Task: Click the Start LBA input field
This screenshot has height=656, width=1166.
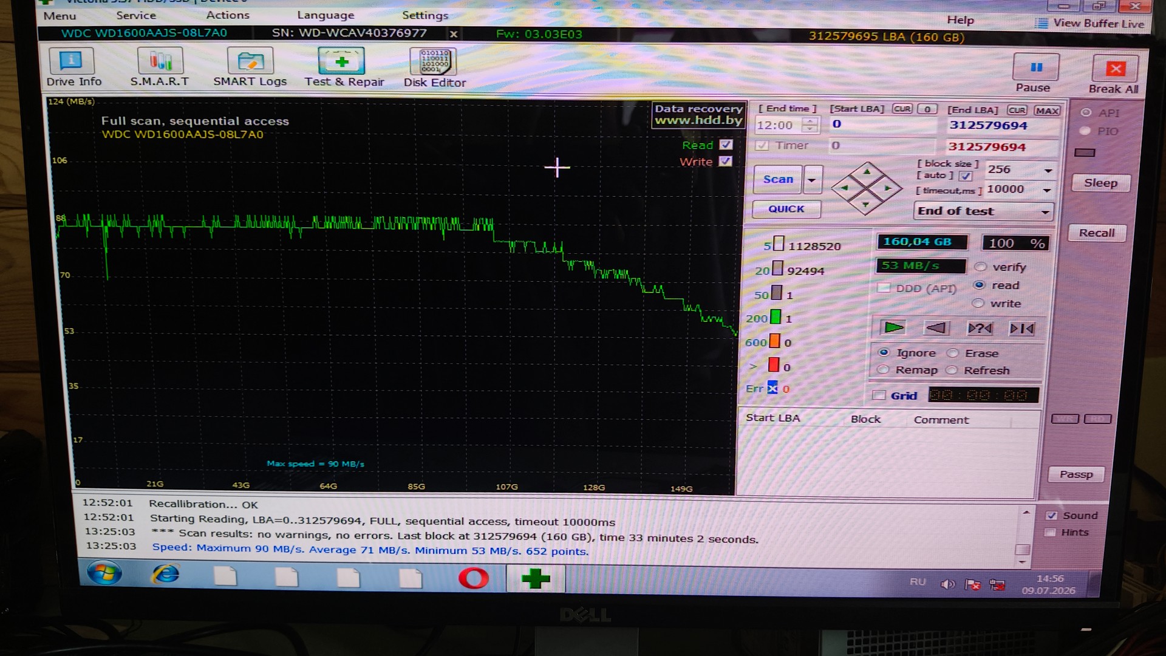Action: click(883, 124)
